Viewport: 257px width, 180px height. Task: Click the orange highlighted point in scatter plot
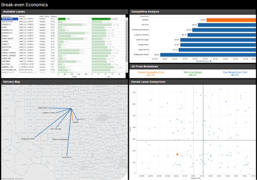(x=177, y=154)
